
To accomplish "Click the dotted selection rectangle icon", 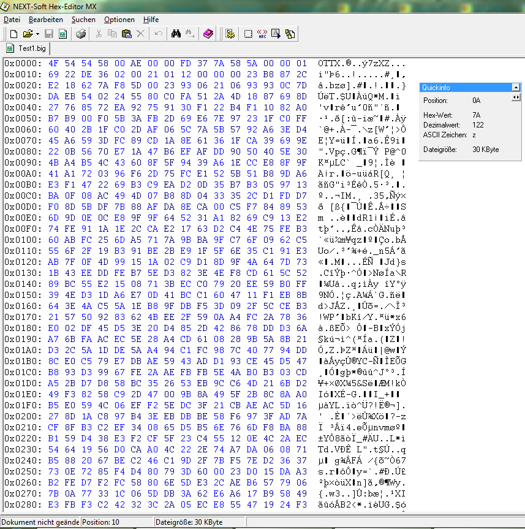I will pos(248,34).
